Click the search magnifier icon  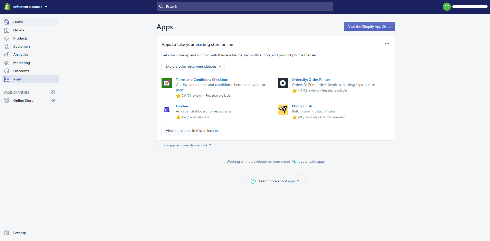[161, 7]
